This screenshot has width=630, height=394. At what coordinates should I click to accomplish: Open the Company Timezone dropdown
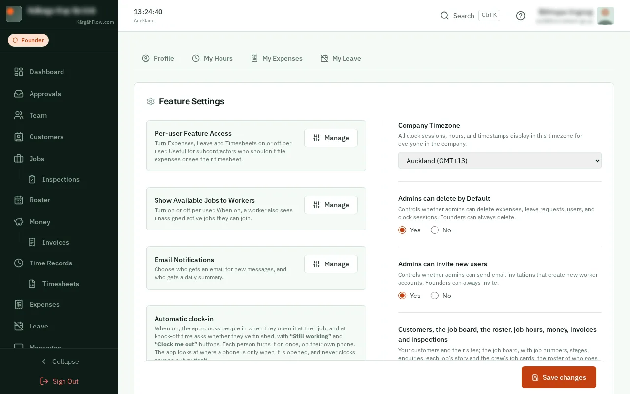pos(500,161)
